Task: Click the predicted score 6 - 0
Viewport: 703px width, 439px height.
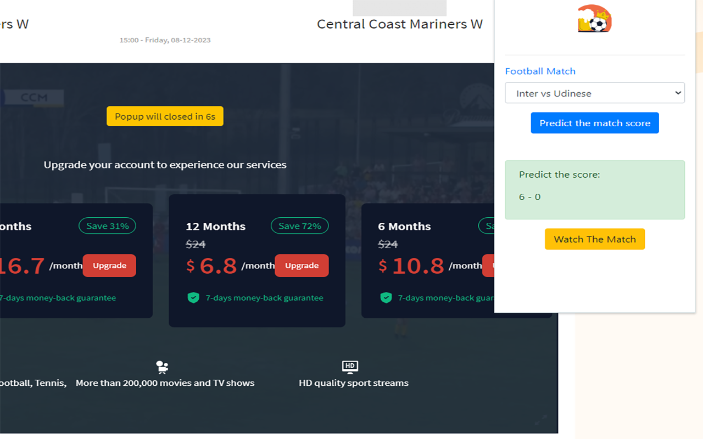Action: [x=530, y=197]
